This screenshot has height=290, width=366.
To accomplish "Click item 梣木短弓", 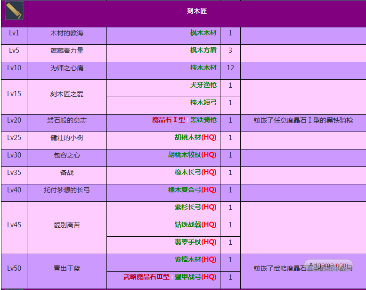I will [x=203, y=102].
